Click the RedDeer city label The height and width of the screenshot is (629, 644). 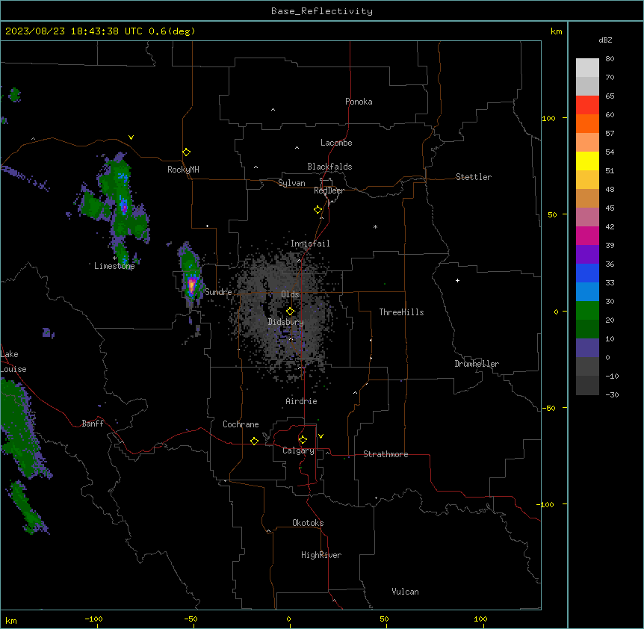coord(329,190)
